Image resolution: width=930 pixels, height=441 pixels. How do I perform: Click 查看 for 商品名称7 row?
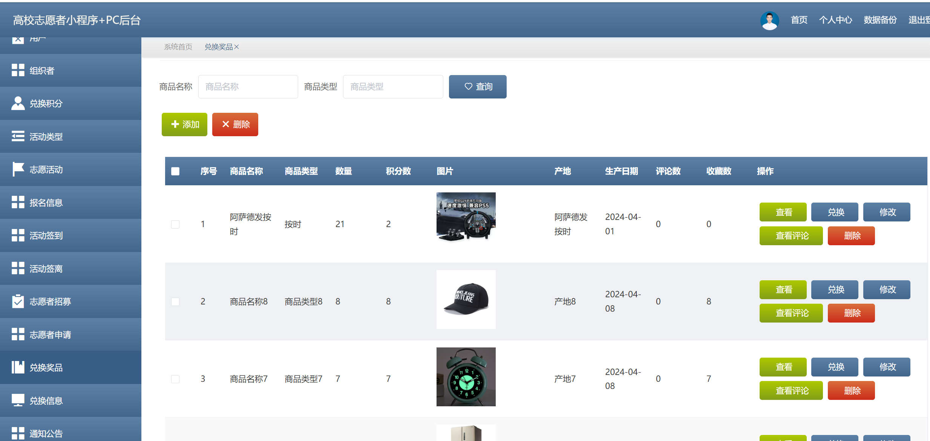click(x=783, y=367)
